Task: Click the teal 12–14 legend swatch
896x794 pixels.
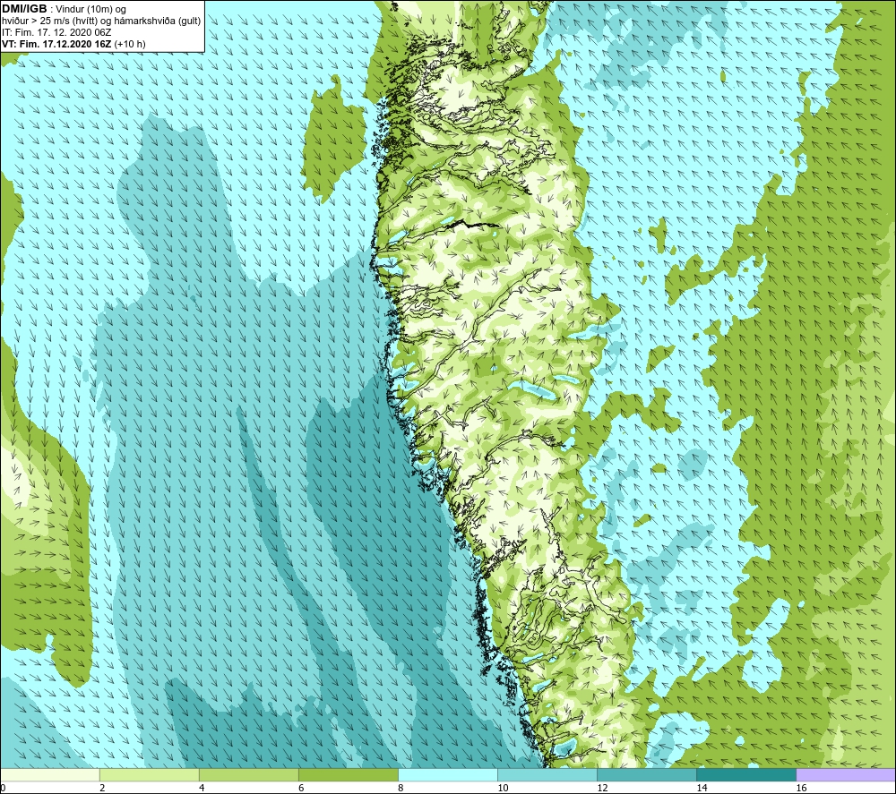Action: [x=647, y=774]
